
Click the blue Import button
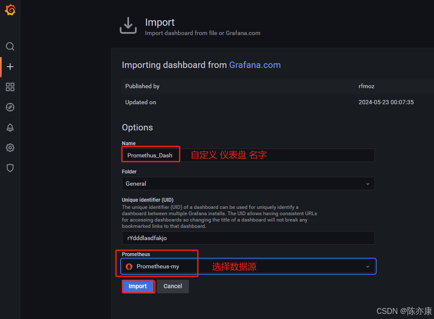point(138,287)
